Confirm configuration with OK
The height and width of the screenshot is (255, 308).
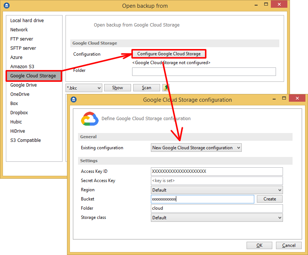click(x=259, y=245)
